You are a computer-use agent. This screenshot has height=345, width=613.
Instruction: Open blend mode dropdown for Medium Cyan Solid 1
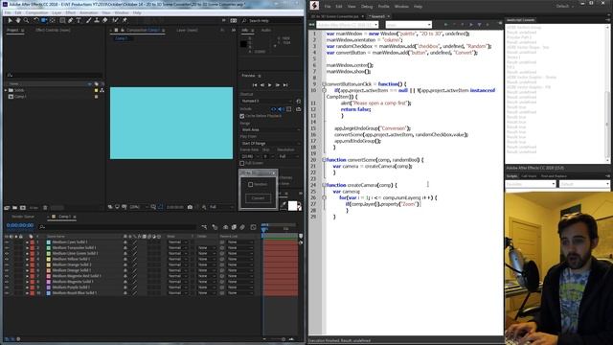(x=177, y=242)
